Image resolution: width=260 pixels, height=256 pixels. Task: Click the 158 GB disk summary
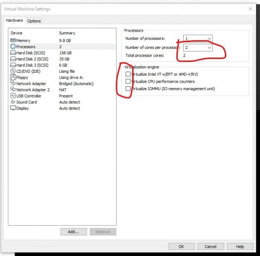coord(65,53)
